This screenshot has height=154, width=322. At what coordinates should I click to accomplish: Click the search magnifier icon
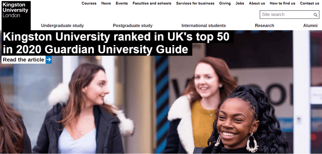[315, 15]
